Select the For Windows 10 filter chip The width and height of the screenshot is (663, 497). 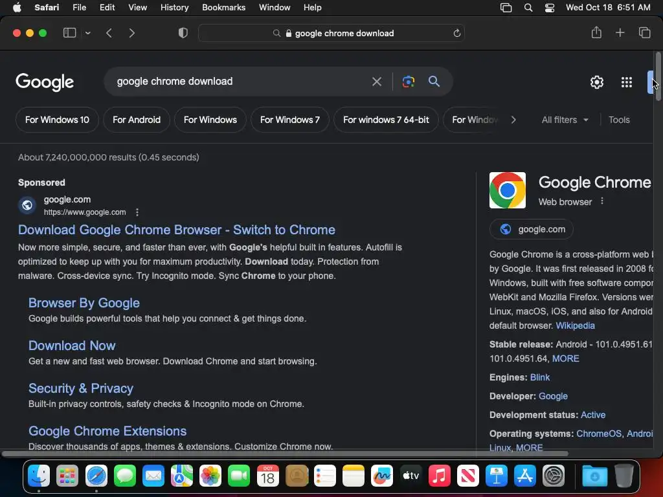(57, 120)
